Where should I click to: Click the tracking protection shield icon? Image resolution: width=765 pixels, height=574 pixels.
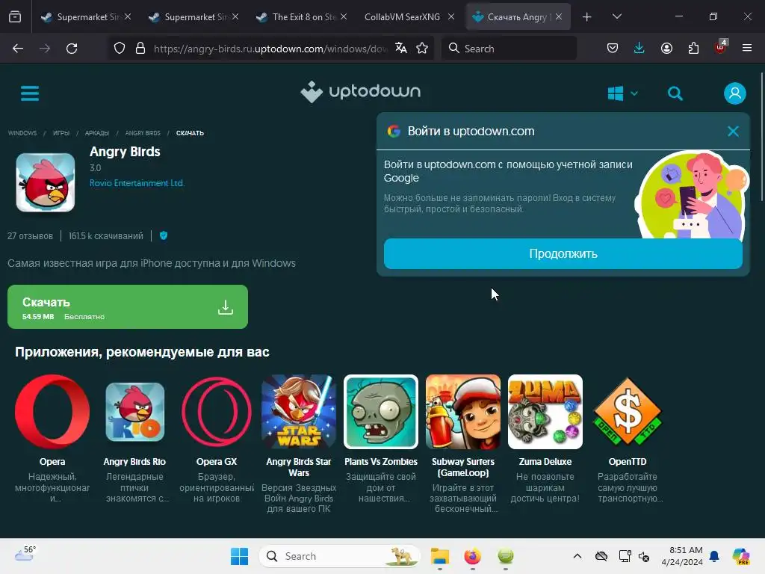click(120, 49)
